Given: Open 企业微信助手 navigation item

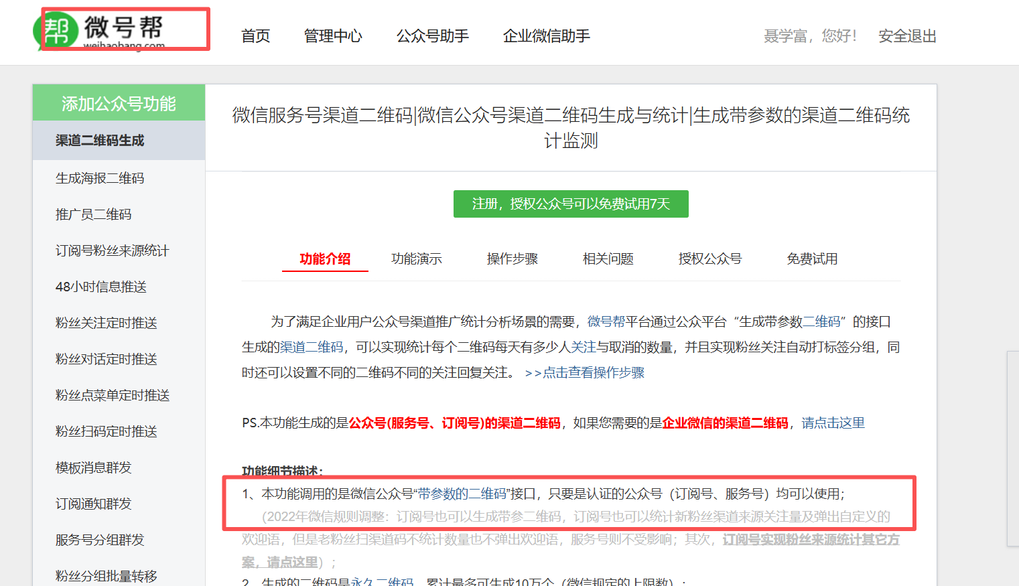Looking at the screenshot, I should tap(547, 36).
